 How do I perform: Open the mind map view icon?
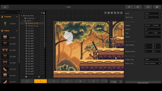[x=5, y=7]
